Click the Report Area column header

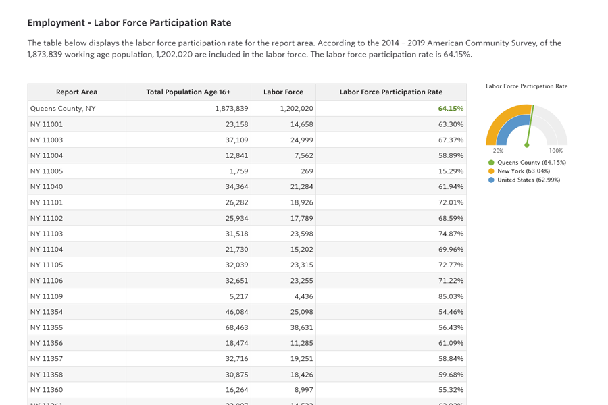point(76,92)
